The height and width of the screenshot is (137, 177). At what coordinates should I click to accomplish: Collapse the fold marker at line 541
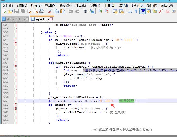click(16, 40)
